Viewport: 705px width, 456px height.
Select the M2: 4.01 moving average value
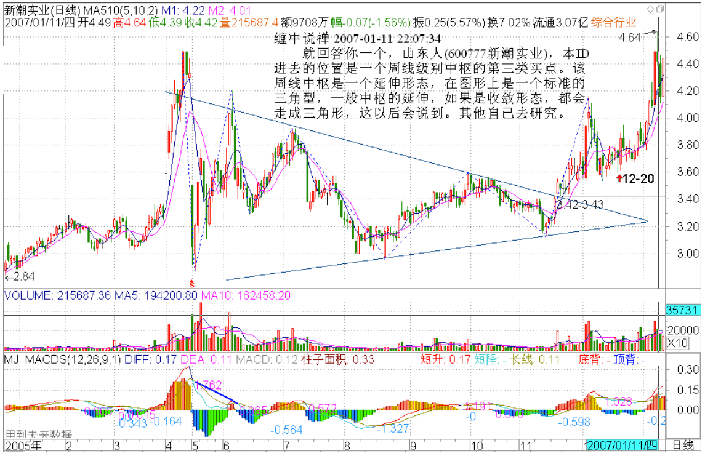(230, 10)
